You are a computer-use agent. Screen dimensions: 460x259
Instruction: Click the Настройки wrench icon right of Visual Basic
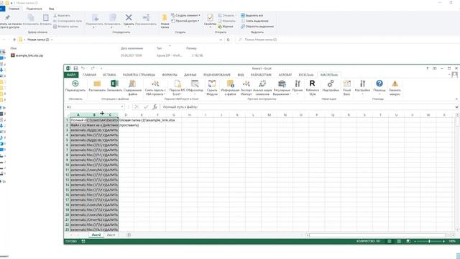click(362, 83)
